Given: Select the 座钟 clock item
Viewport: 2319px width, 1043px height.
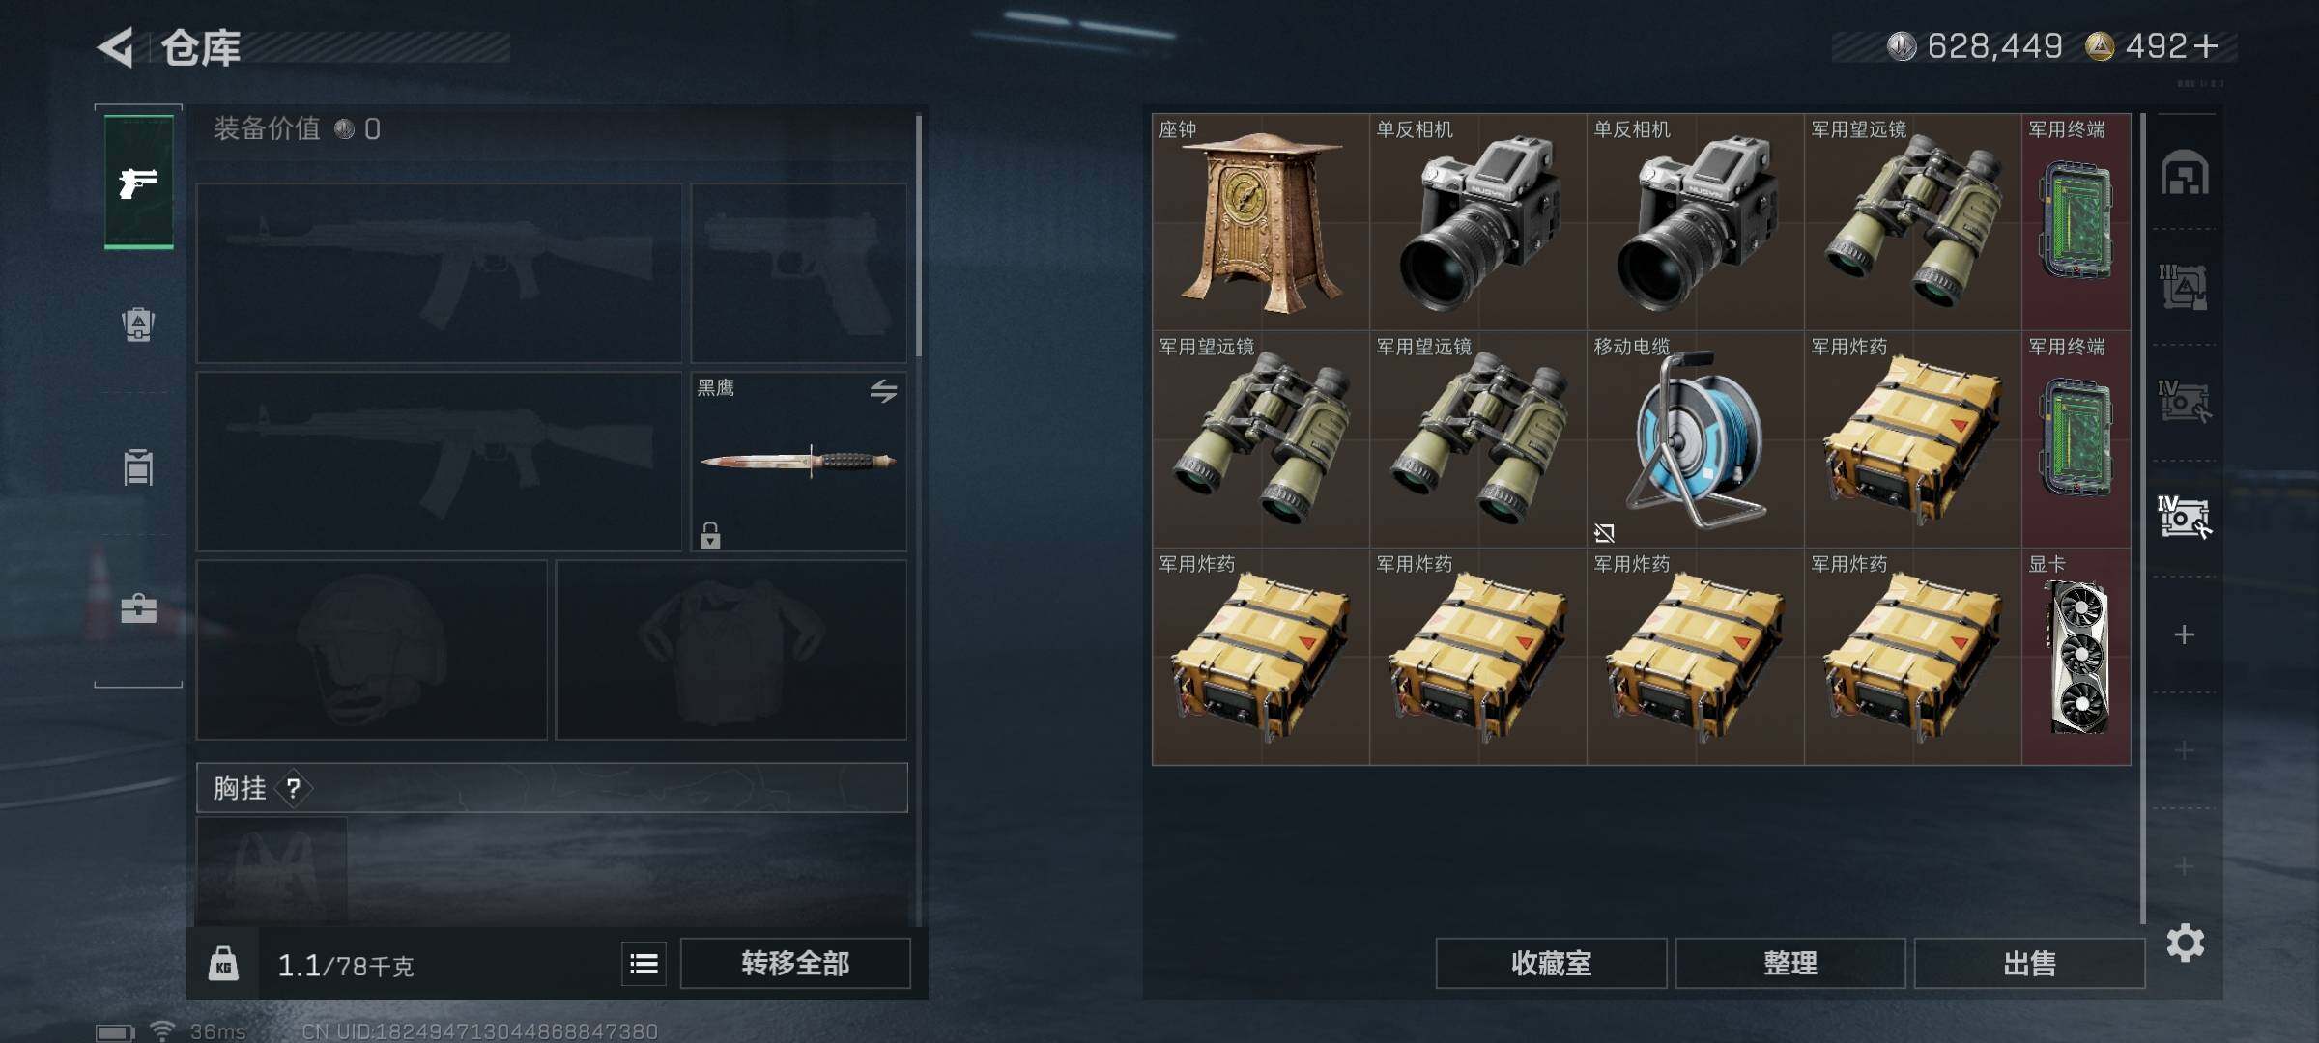Looking at the screenshot, I should tap(1261, 222).
